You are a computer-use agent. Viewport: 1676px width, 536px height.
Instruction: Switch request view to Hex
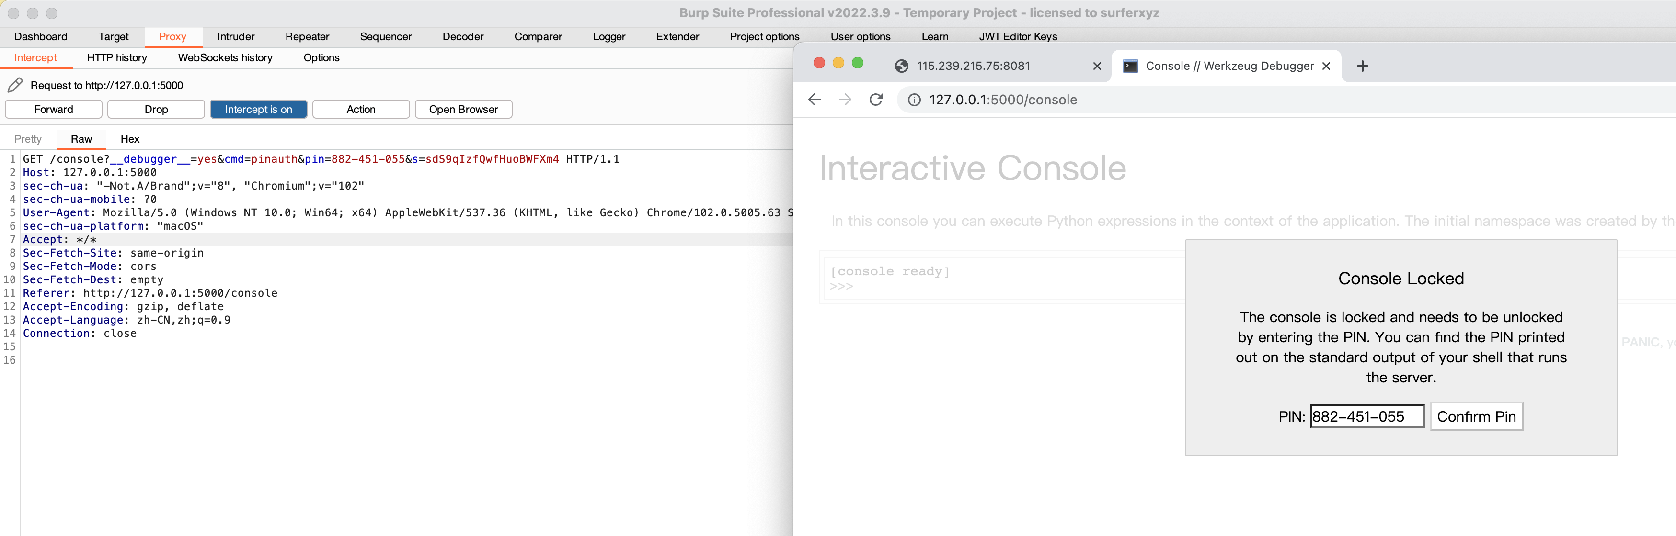click(x=129, y=139)
